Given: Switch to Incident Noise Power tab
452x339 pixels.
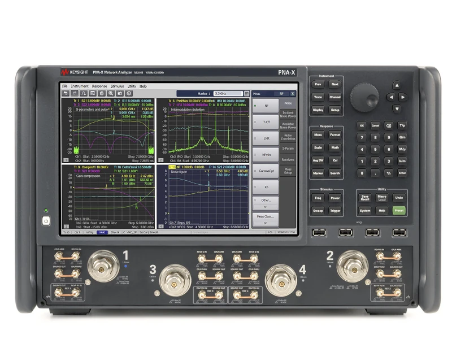Looking at the screenshot, I should tap(288, 115).
